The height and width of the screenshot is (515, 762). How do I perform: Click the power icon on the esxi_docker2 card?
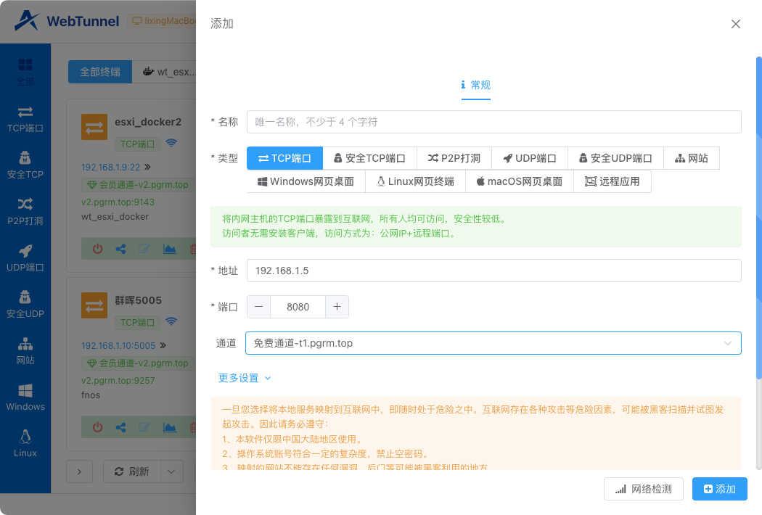[97, 249]
